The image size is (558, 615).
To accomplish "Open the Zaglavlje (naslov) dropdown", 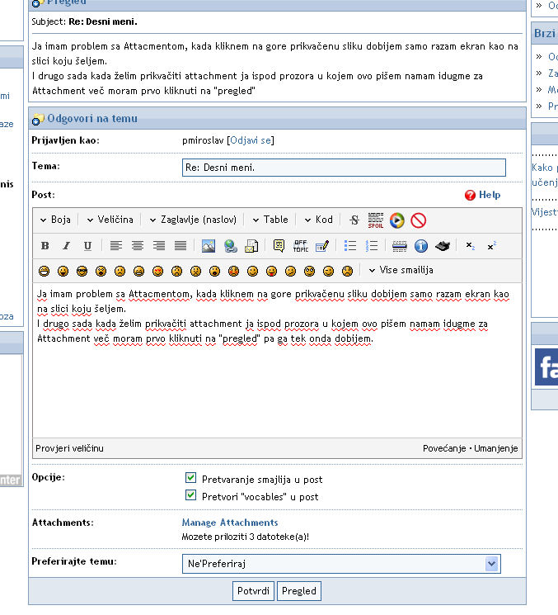I will click(193, 220).
